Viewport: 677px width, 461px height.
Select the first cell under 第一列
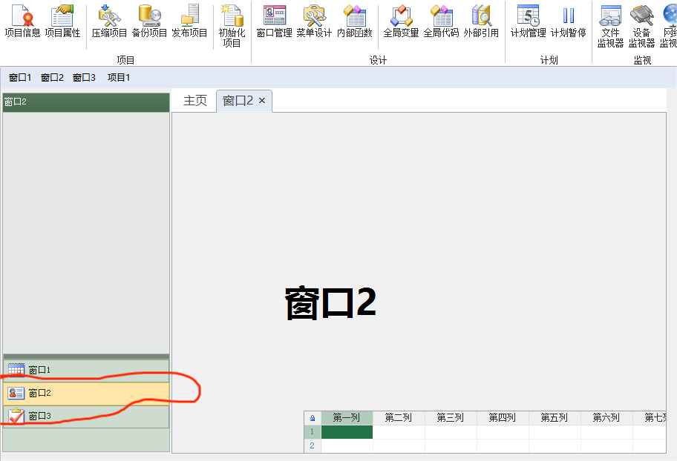(x=347, y=432)
